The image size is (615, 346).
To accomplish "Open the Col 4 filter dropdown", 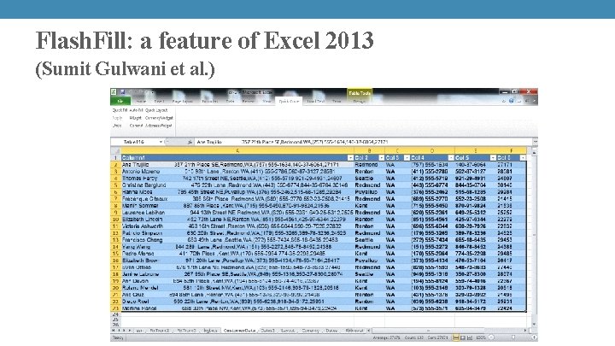I will (451, 158).
